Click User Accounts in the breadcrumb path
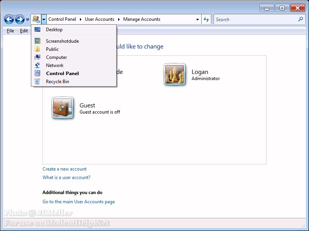This screenshot has height=231, width=309. [100, 19]
